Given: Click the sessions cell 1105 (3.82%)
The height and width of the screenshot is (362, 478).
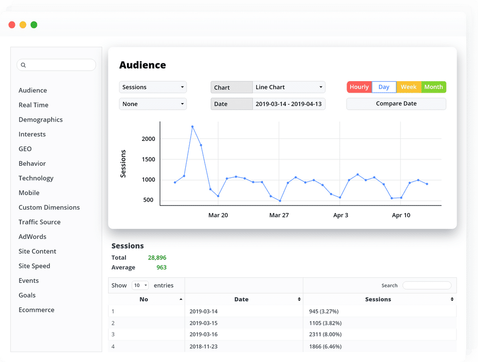Looking at the screenshot, I should (x=325, y=323).
